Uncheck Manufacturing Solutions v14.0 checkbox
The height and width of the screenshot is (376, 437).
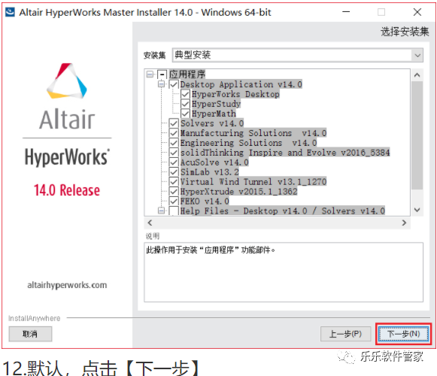tap(174, 132)
